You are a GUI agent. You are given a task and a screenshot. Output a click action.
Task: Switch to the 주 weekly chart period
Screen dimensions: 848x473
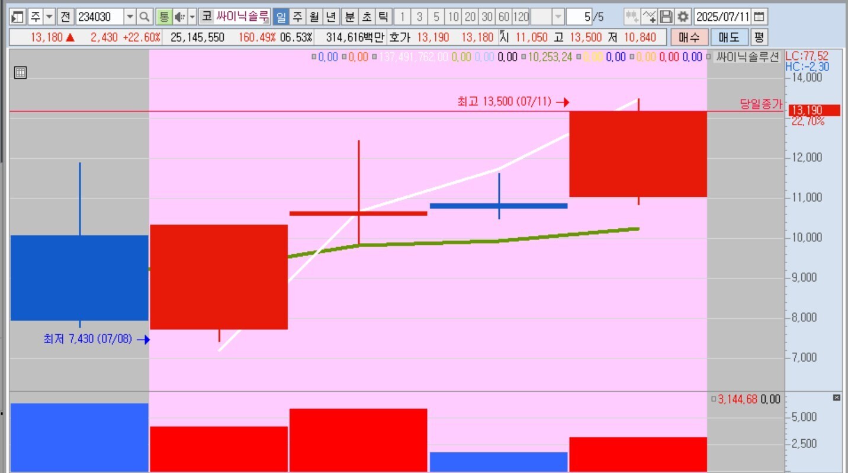point(297,17)
